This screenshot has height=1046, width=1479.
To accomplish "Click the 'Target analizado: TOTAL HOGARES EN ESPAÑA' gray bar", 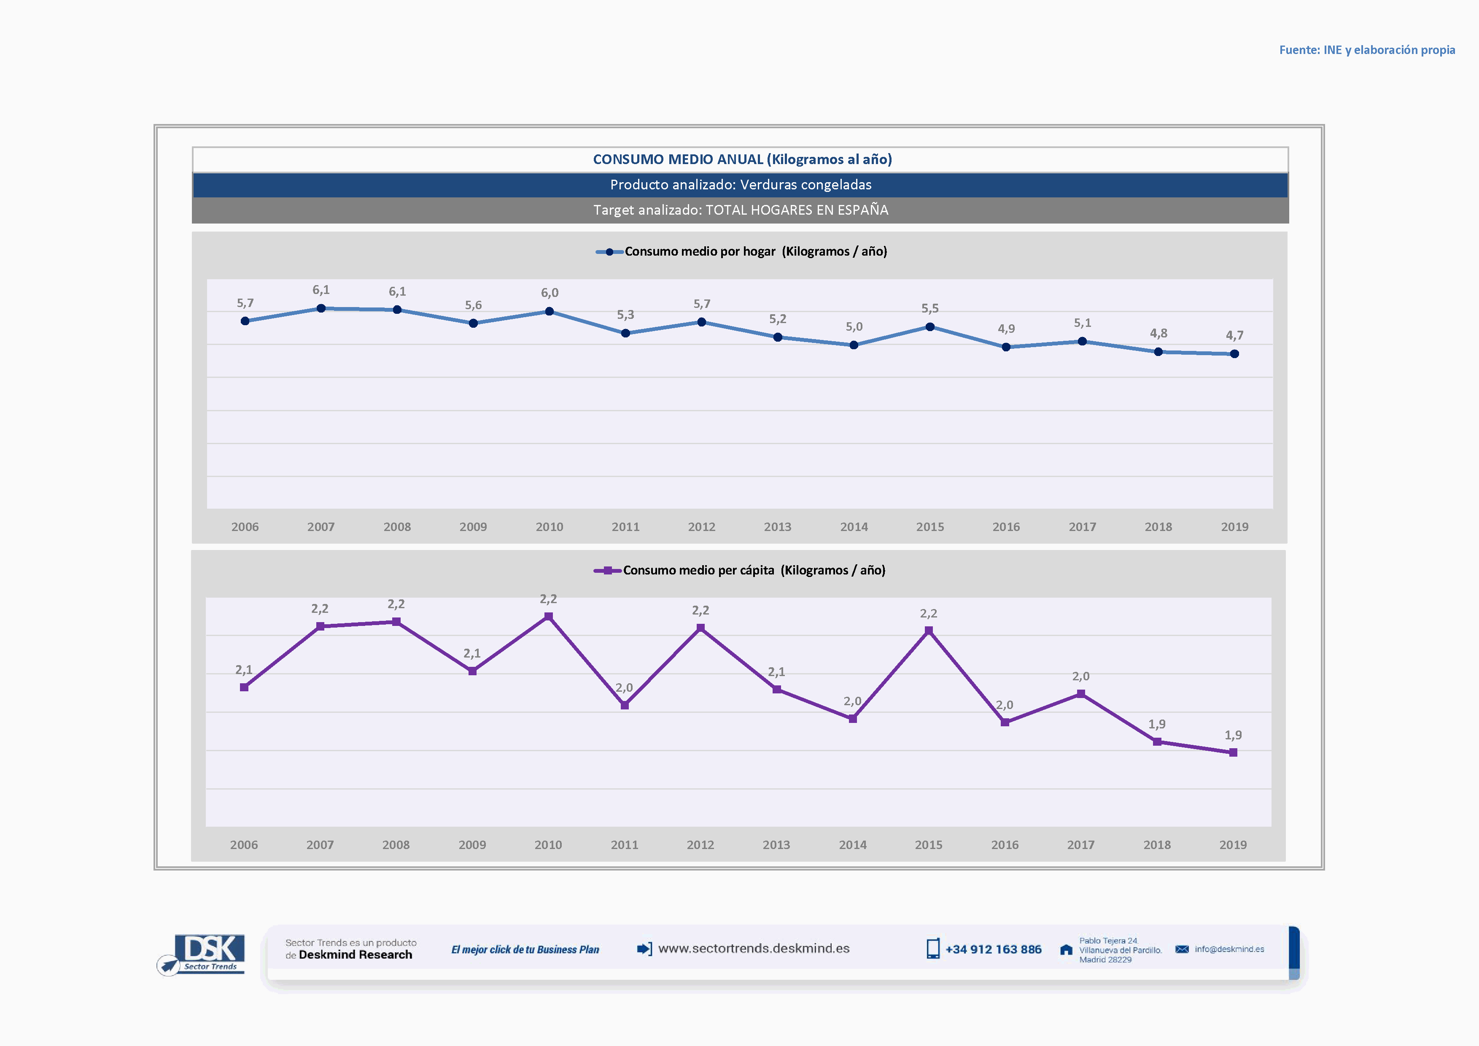I will pos(740,210).
